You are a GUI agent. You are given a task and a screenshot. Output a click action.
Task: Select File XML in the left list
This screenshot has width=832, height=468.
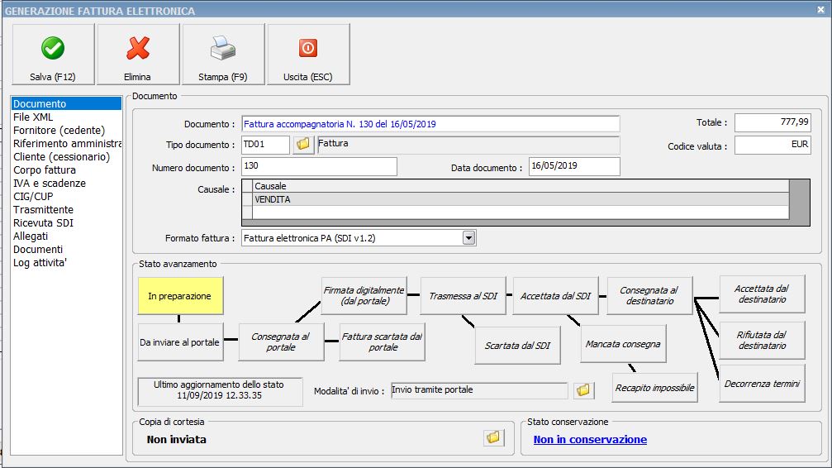point(66,117)
